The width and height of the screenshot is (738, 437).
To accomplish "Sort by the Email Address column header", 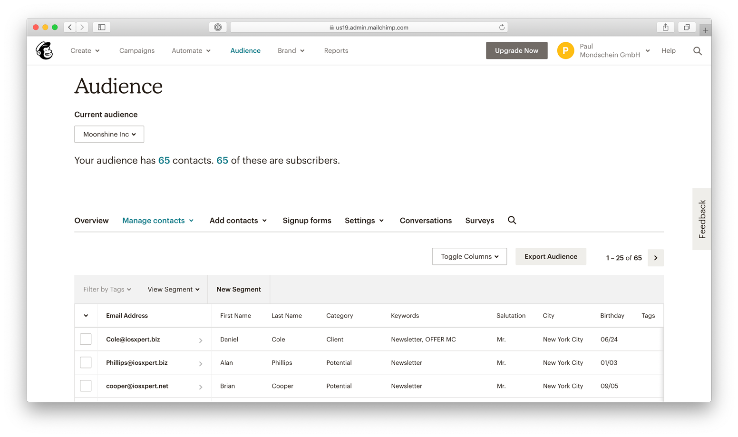I will point(127,316).
